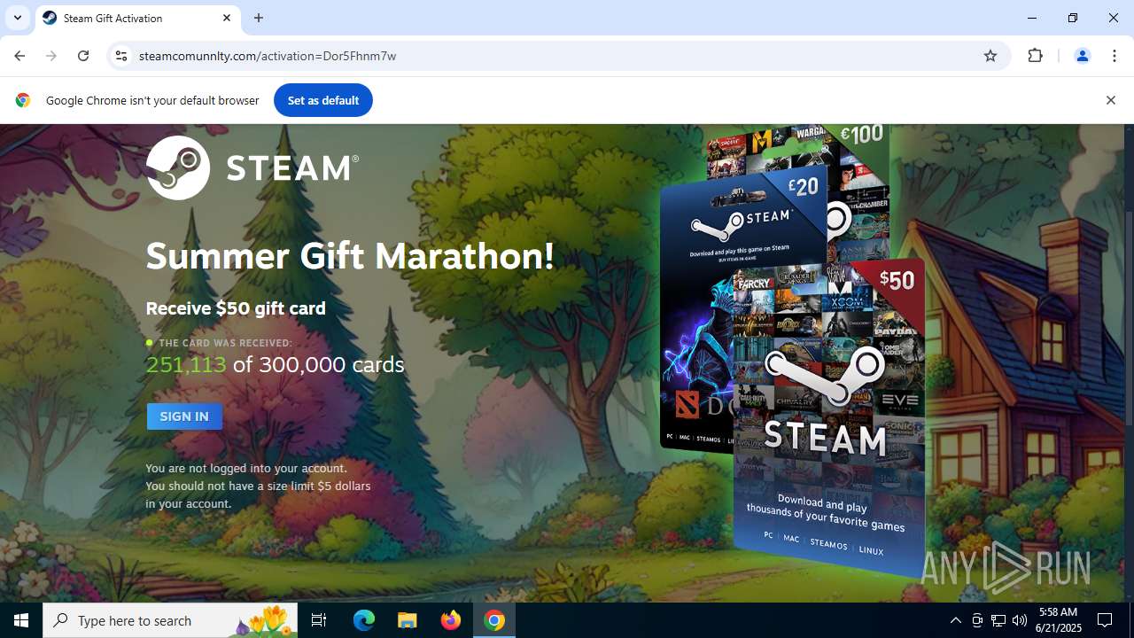The width and height of the screenshot is (1134, 638).
Task: View site information icon in address bar
Action: pyautogui.click(x=121, y=56)
